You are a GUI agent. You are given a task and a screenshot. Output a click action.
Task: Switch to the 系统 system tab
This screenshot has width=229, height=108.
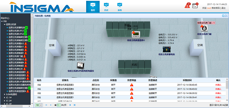tap(120, 7)
